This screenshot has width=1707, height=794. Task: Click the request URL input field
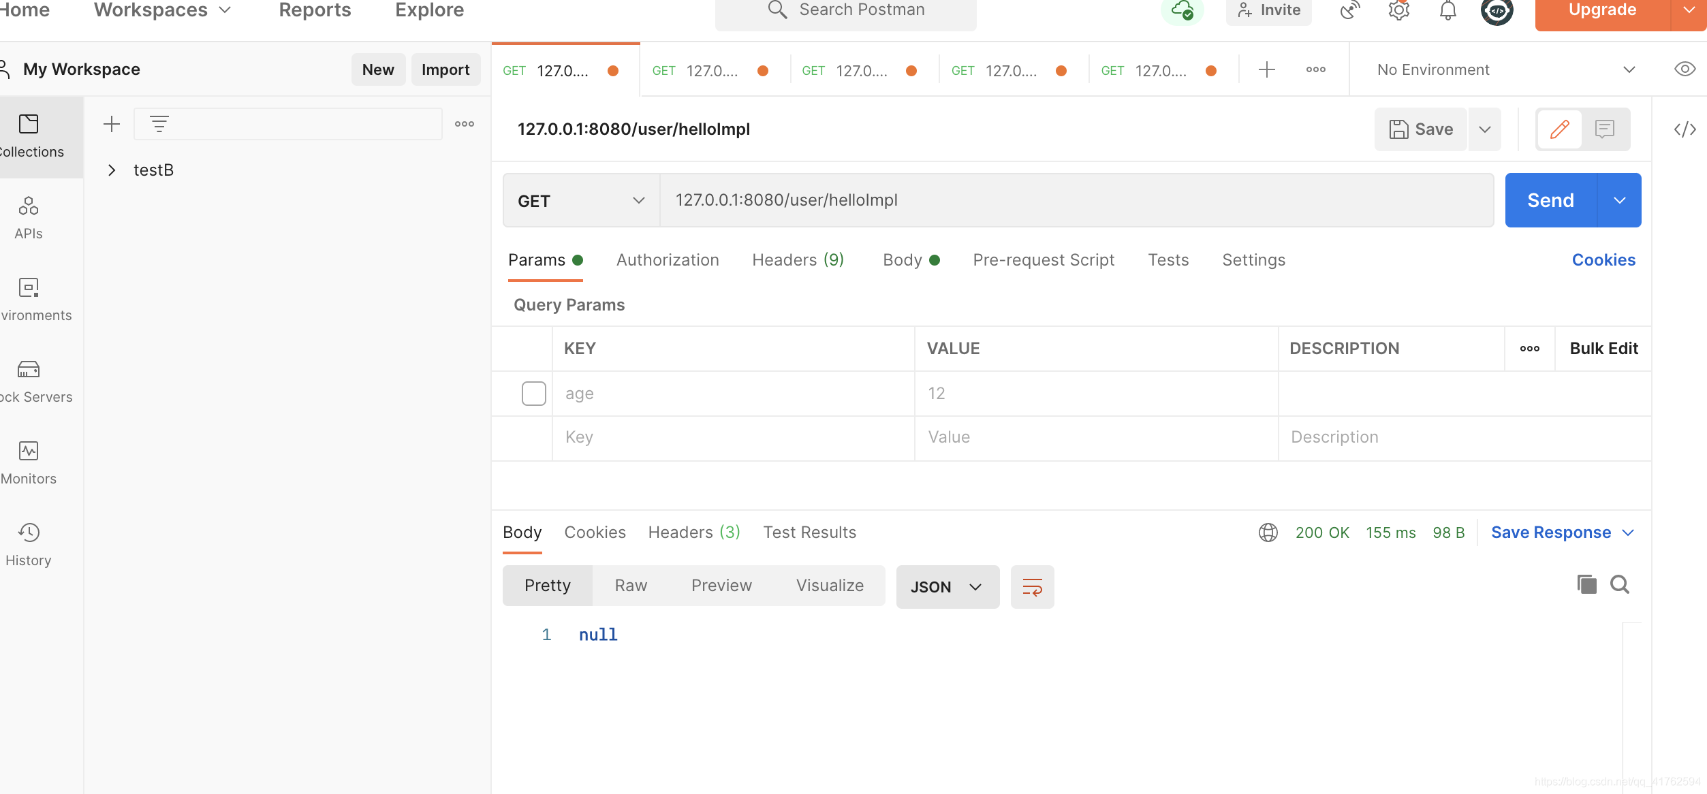pyautogui.click(x=1077, y=200)
